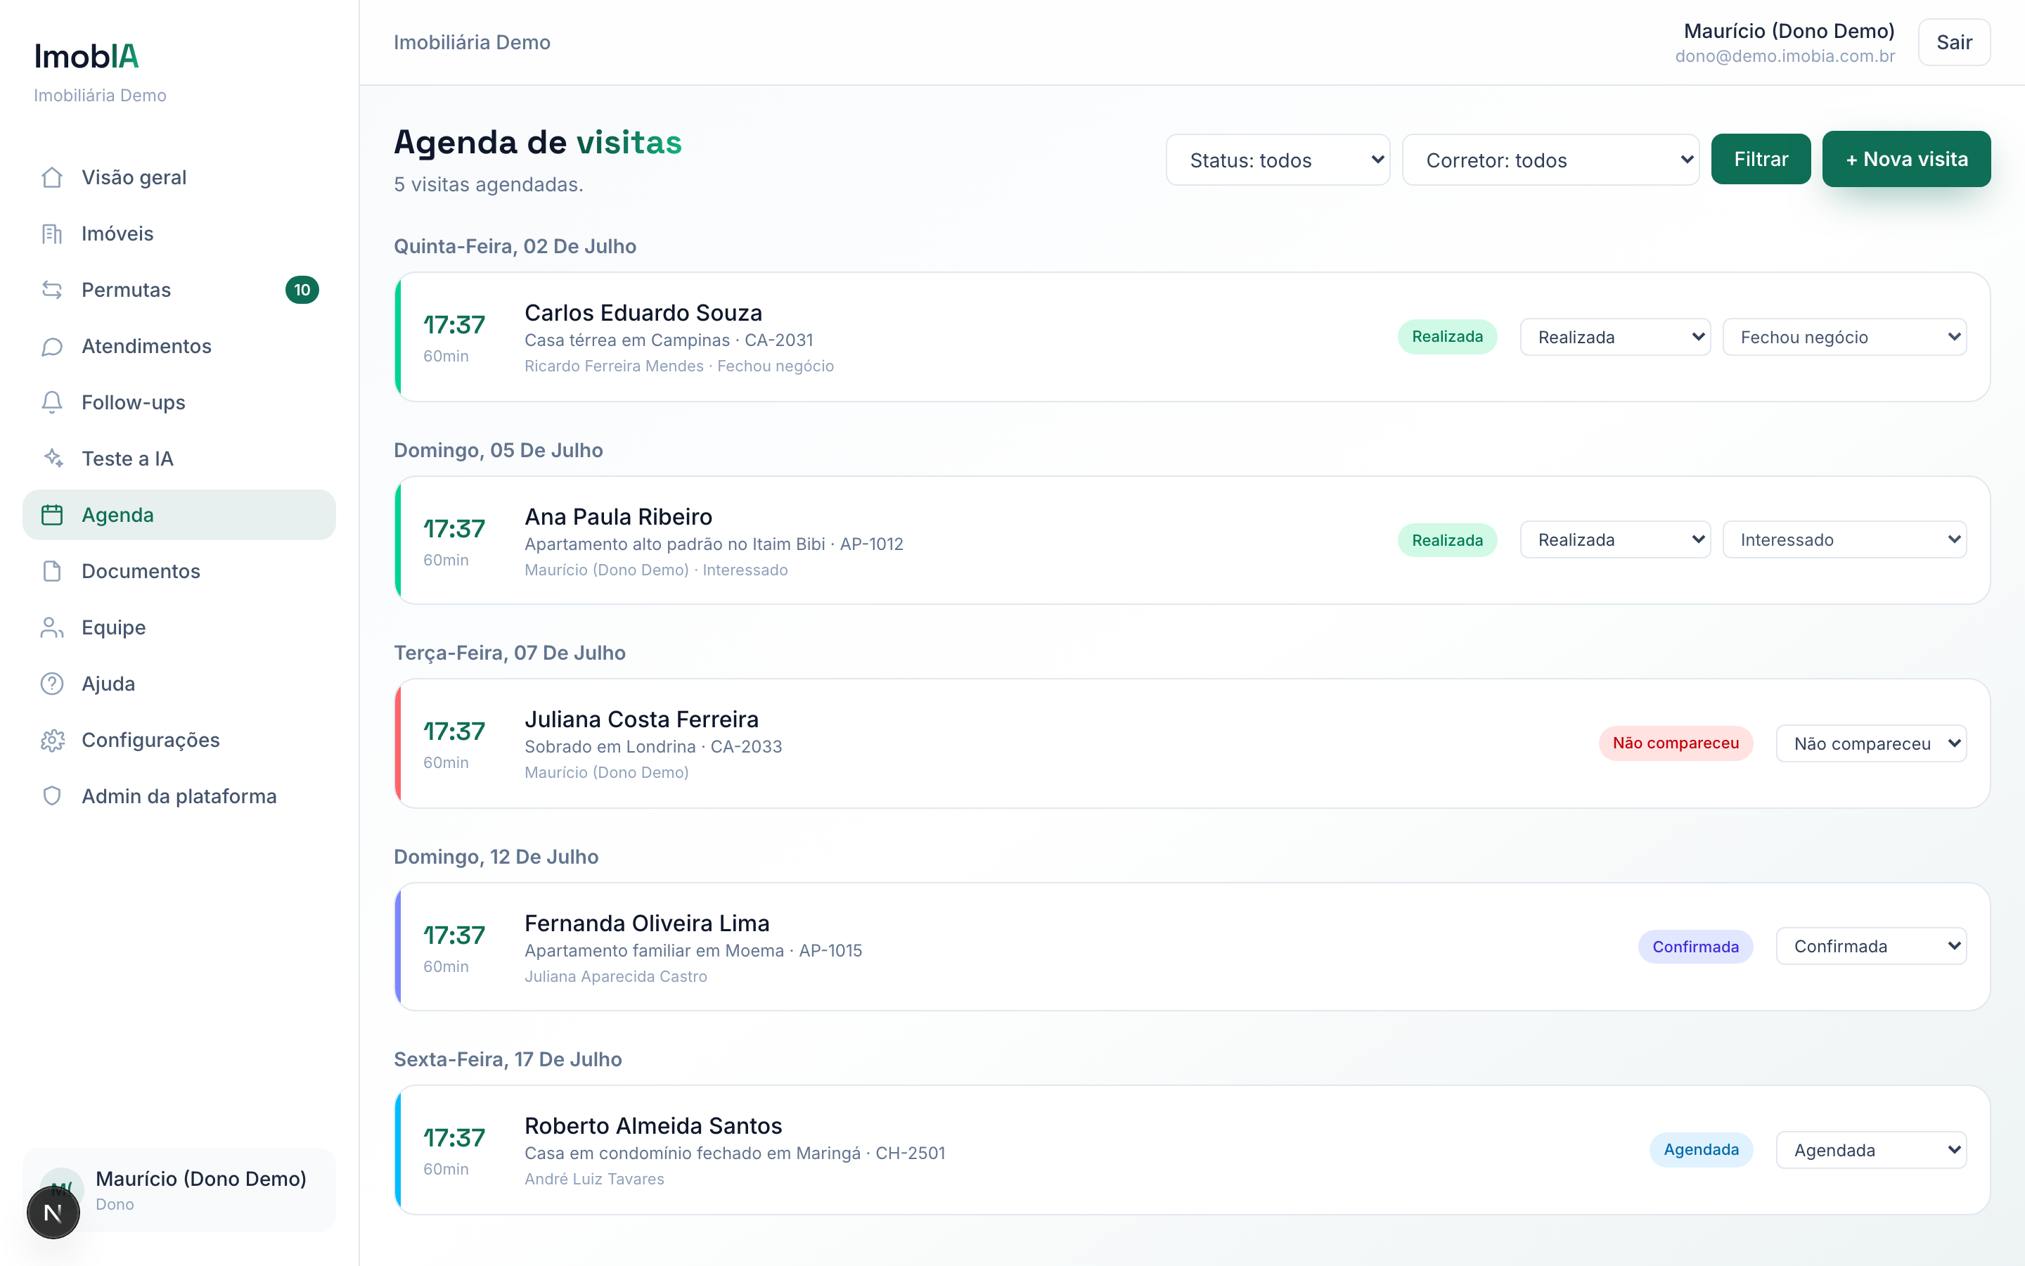Click the Configurações gear icon
The width and height of the screenshot is (2025, 1266).
(x=52, y=740)
